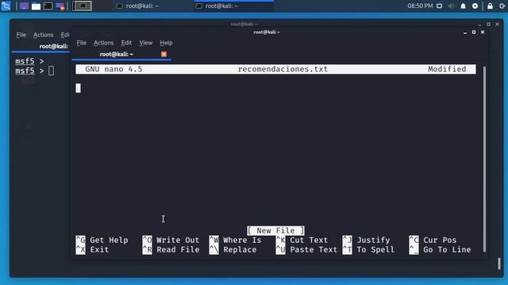Click the ^O Write Out shortcut
This screenshot has width=508, height=285.
pyautogui.click(x=171, y=240)
